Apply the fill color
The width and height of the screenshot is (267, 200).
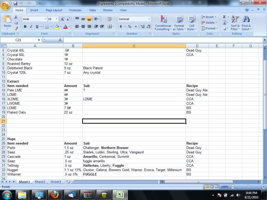(57, 27)
